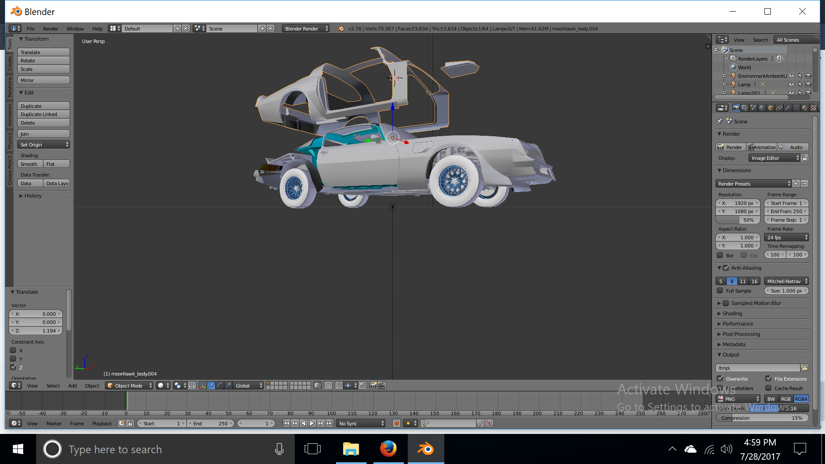Screen dimensions: 825x464
Task: Open the Window menu
Action: [x=75, y=29]
